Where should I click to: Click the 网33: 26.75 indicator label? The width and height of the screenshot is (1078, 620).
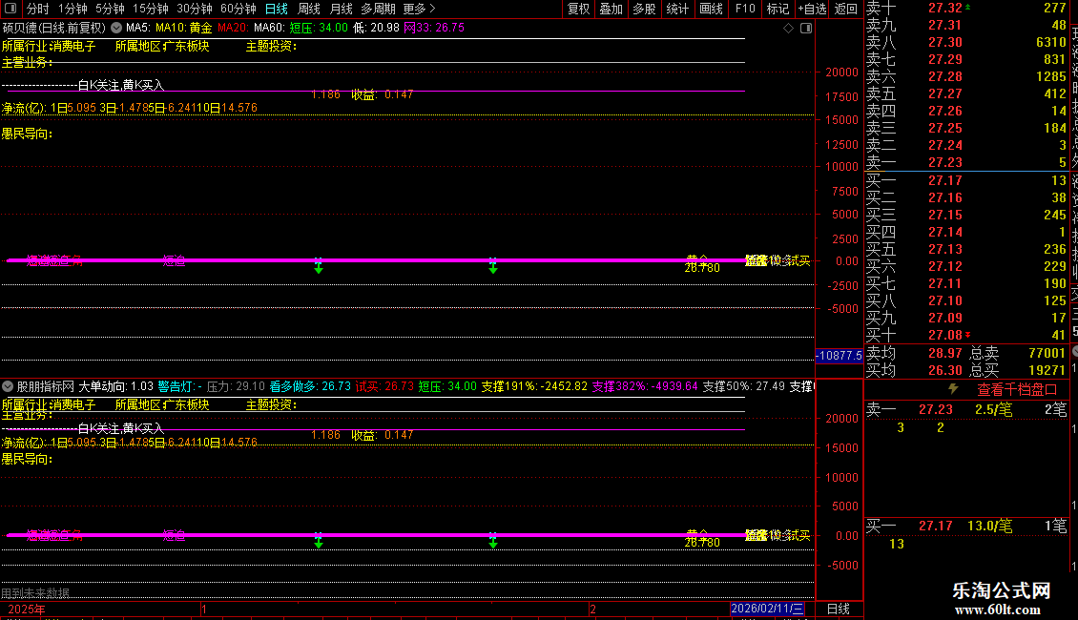pos(434,28)
